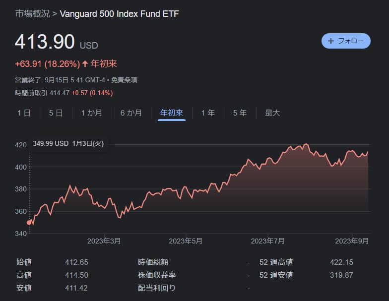The height and width of the screenshot is (301, 389).
Task: Click the chart data point at January 3
Action: [x=29, y=223]
